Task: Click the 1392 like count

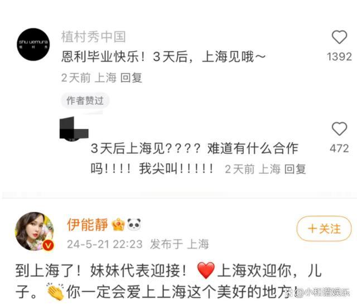Action: (x=339, y=57)
